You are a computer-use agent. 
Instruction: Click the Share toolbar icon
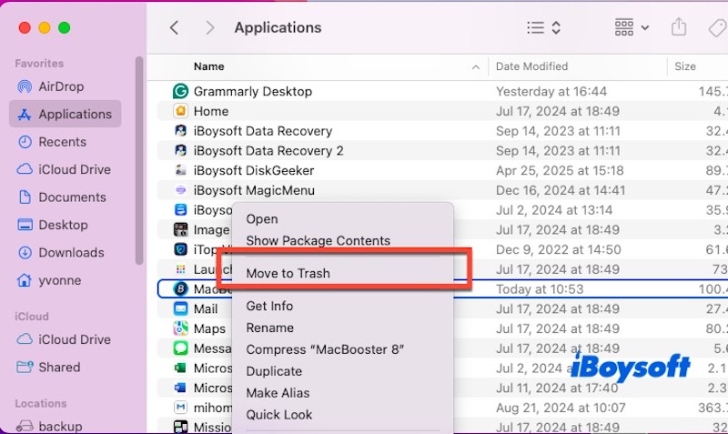[679, 27]
